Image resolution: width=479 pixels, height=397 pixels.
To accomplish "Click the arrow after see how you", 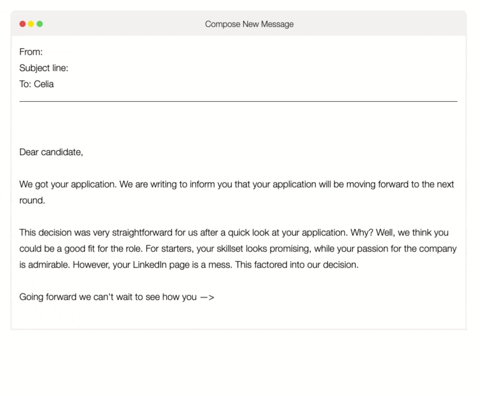I will [207, 297].
